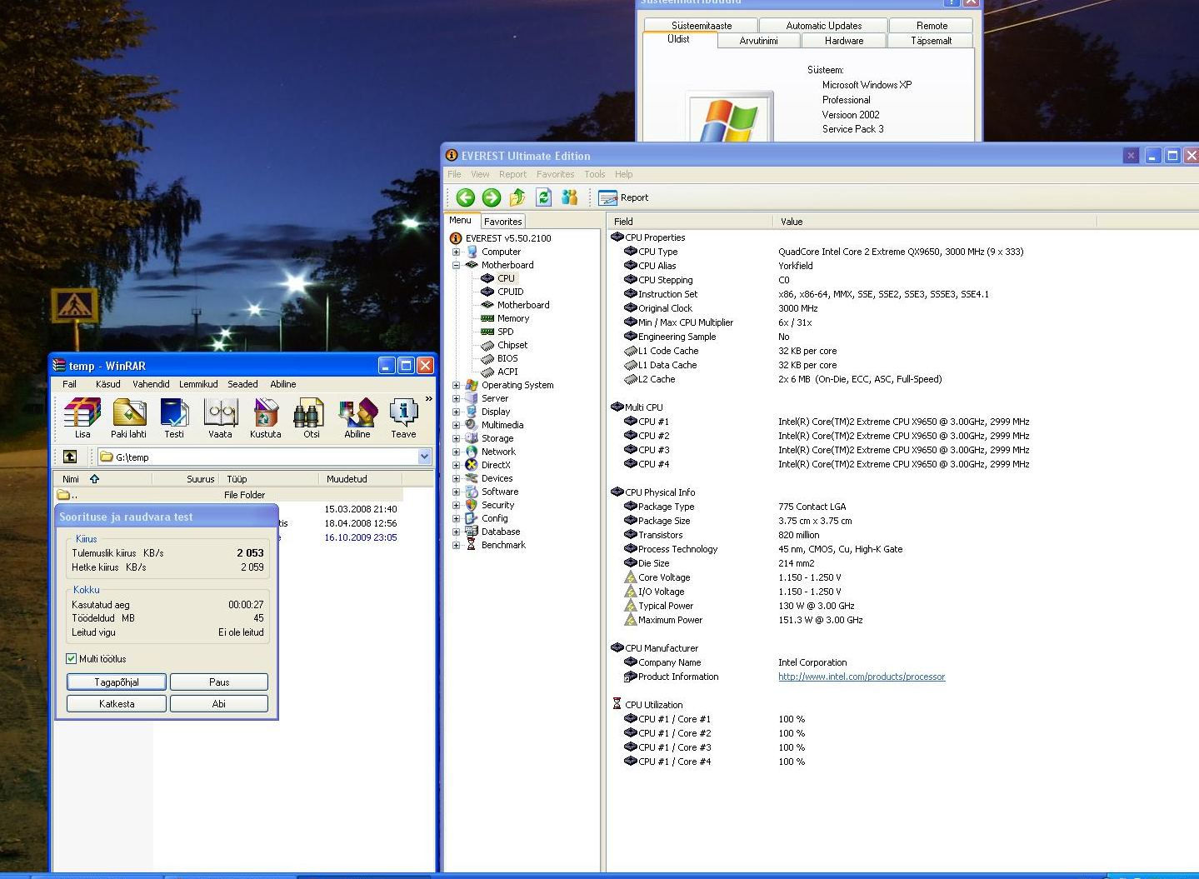Screen dimensions: 1199x879
Task: Open Automatic Updates tab in system properties
Action: pos(824,26)
